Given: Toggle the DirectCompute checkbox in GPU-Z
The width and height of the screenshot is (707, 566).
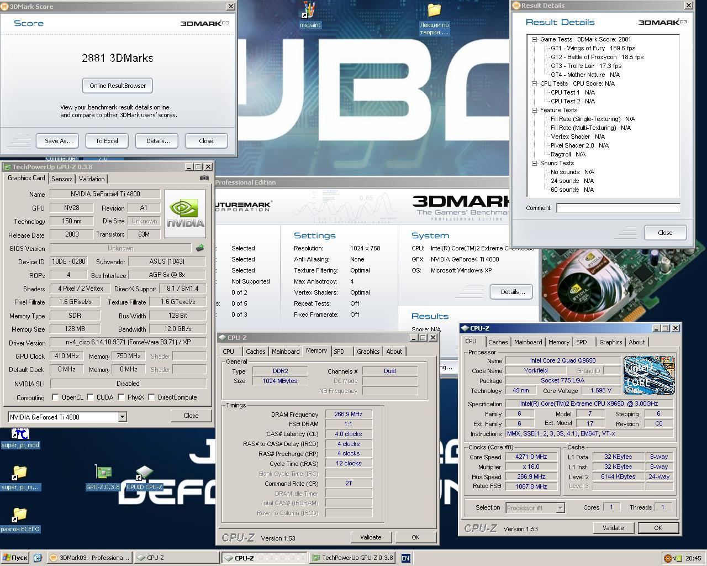Looking at the screenshot, I should (x=151, y=397).
